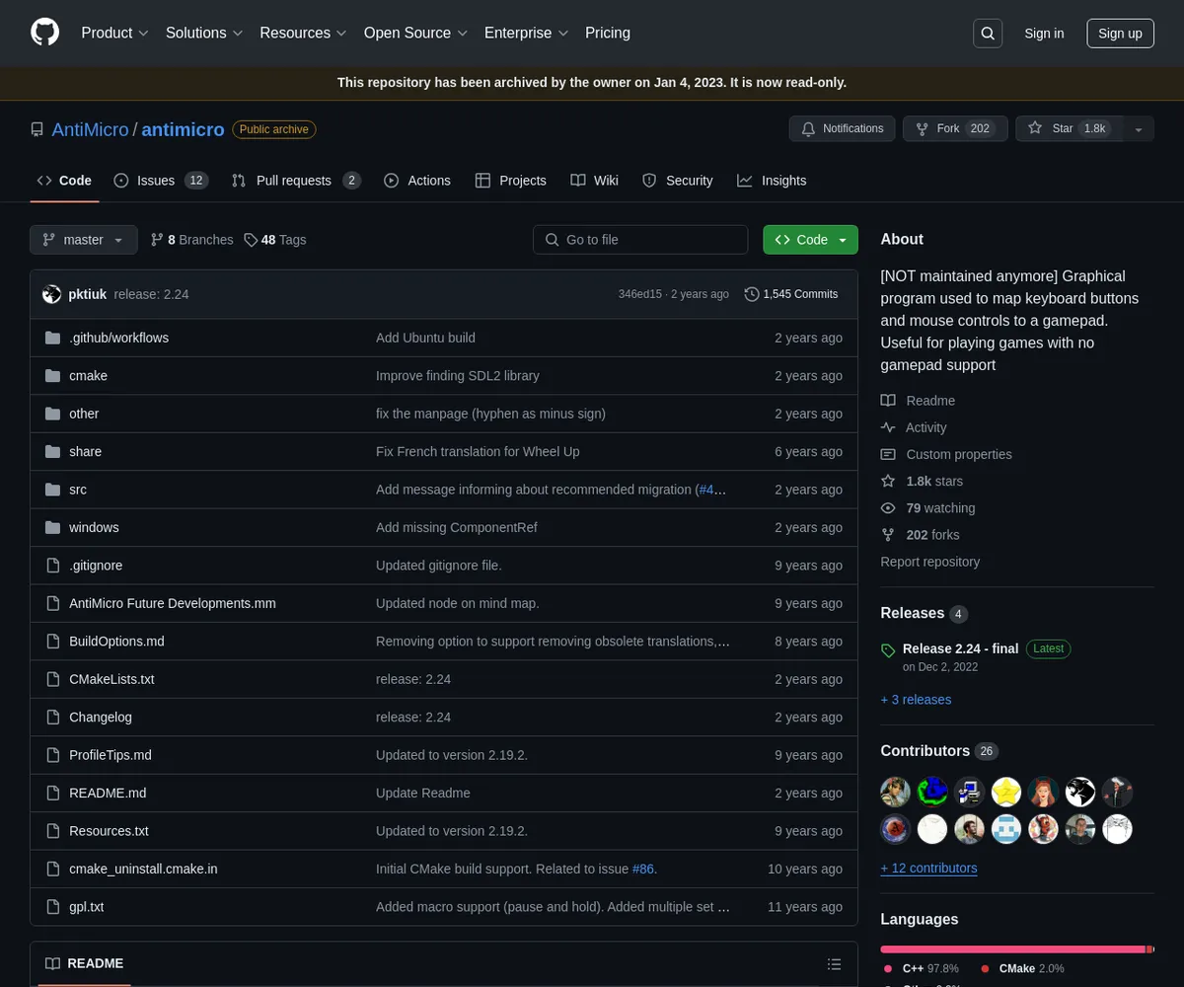Click the Notifications bell button
Viewport: 1184px width, 987px height.
tap(842, 128)
